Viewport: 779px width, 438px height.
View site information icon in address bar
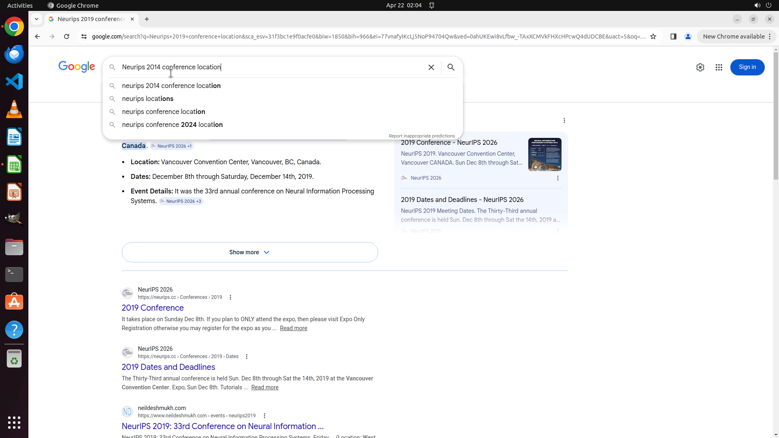click(84, 36)
